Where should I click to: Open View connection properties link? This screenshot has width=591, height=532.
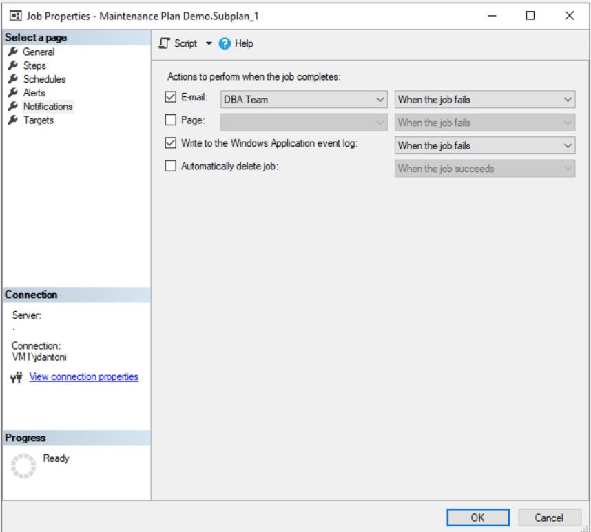83,376
